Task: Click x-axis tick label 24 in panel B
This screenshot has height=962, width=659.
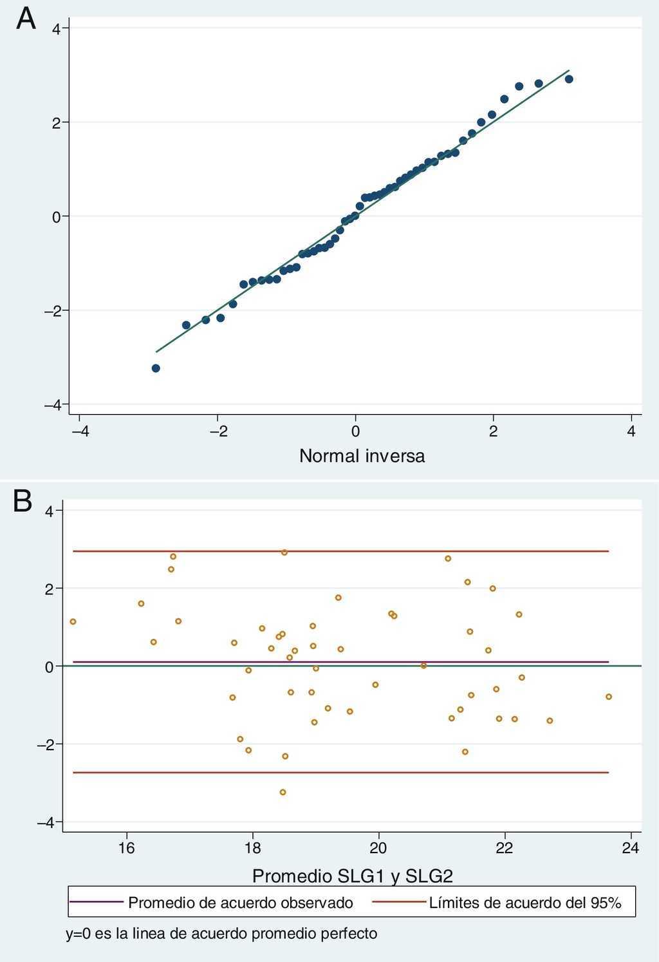Action: (x=631, y=847)
